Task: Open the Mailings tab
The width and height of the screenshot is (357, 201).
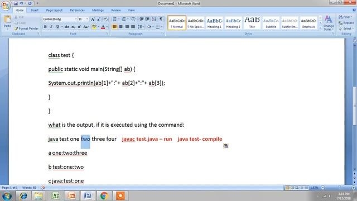Action: (x=98, y=10)
